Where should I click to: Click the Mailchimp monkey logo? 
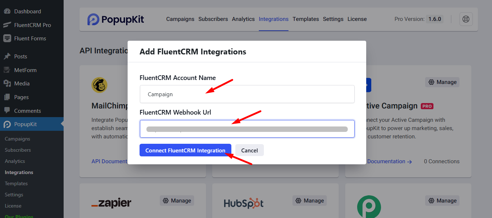(x=99, y=85)
